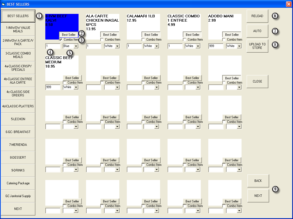Image resolution: width=293 pixels, height=219 pixels.
Task: Open 4b-CLASSIC ENTREE ALA CARTE
Action: tap(18, 81)
